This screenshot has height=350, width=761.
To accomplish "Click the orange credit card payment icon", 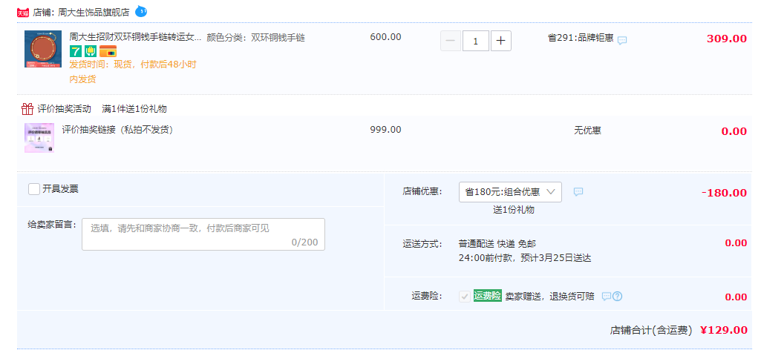I will click(x=108, y=51).
